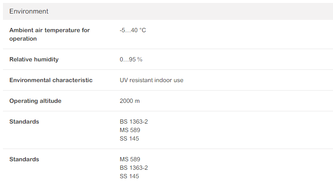This screenshot has width=333, height=185.
Task: Select the second Standards row label
Action: tap(24, 159)
